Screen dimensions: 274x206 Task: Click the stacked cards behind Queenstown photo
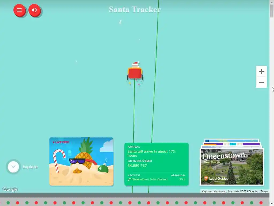point(231,143)
